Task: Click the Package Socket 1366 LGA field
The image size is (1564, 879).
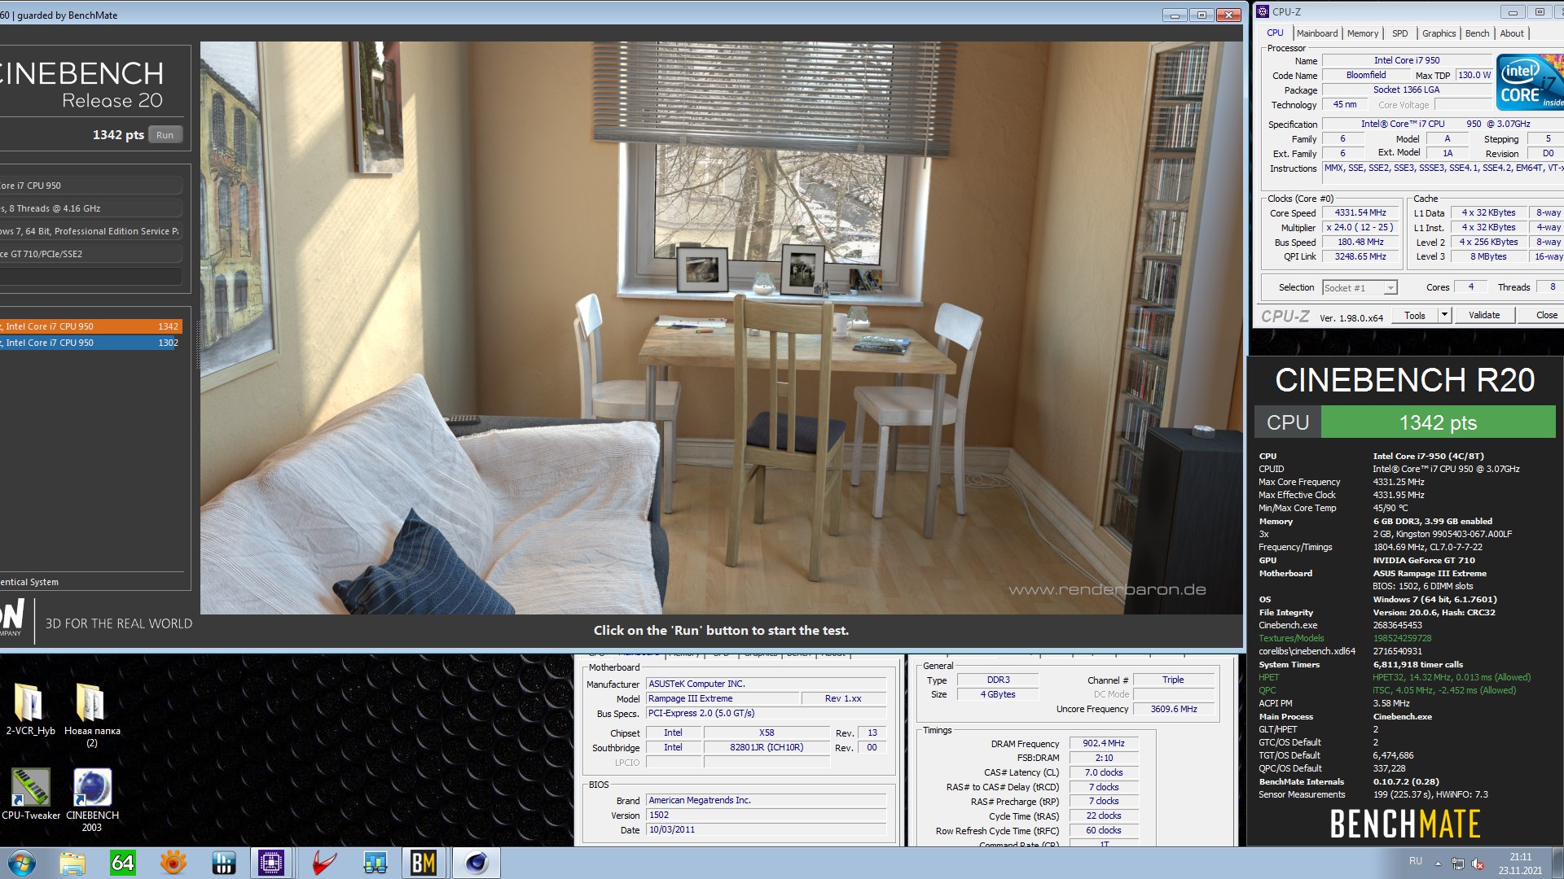Action: [x=1407, y=90]
